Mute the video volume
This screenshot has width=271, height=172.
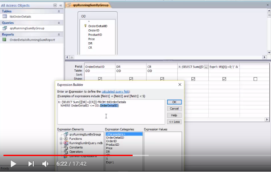45,164
